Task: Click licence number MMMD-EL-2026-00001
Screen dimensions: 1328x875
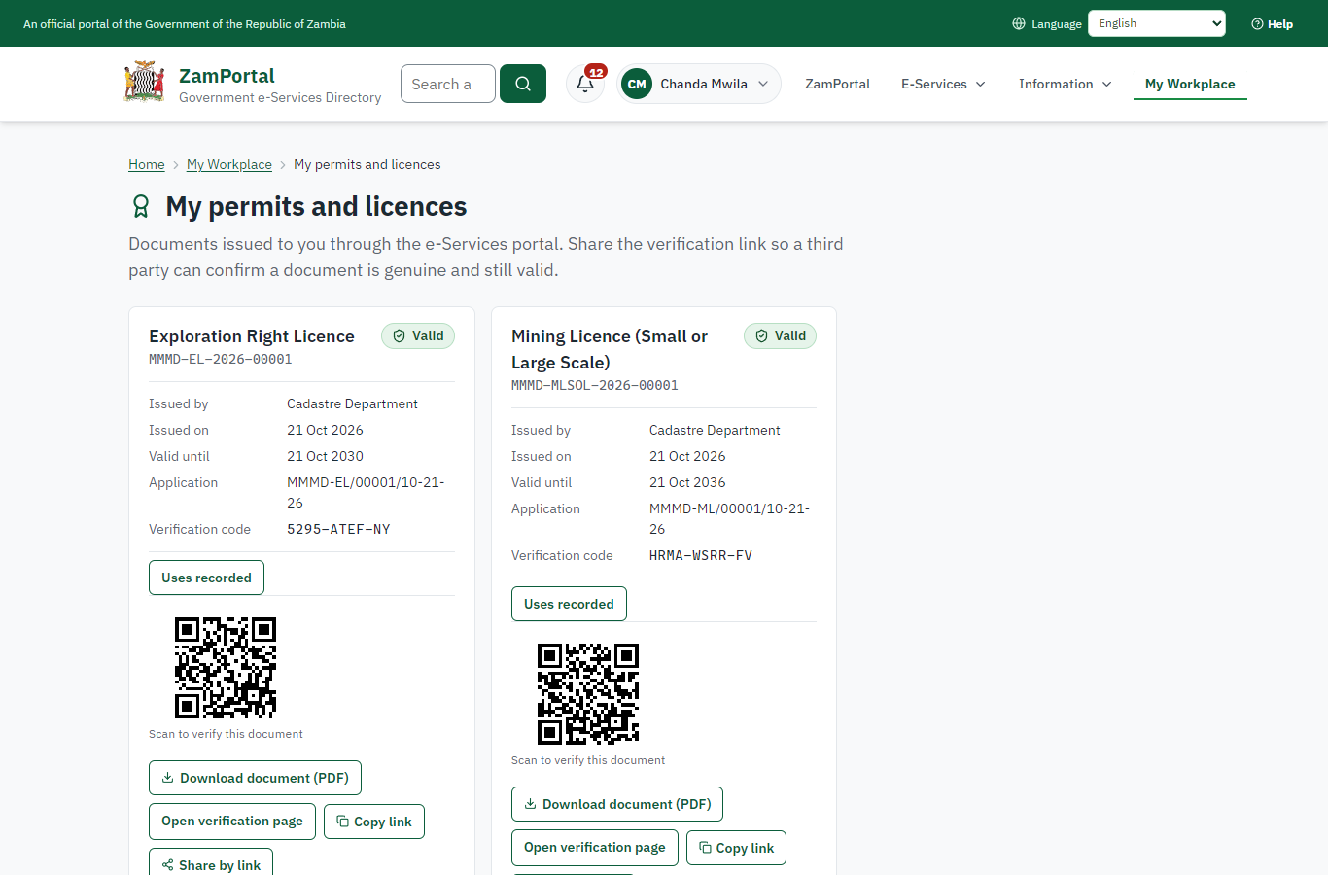Action: [x=221, y=359]
